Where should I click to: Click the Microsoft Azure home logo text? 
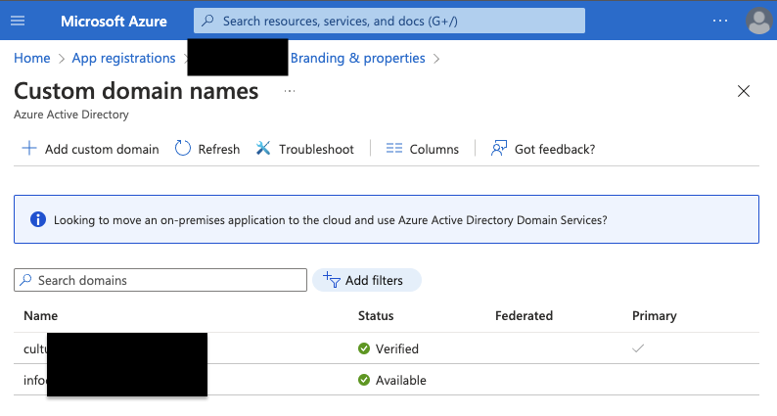(x=114, y=22)
